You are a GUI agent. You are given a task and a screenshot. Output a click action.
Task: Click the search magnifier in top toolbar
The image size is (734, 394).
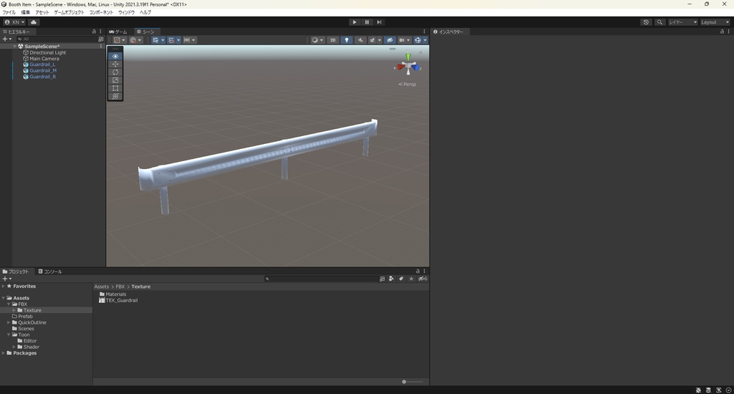tap(659, 22)
